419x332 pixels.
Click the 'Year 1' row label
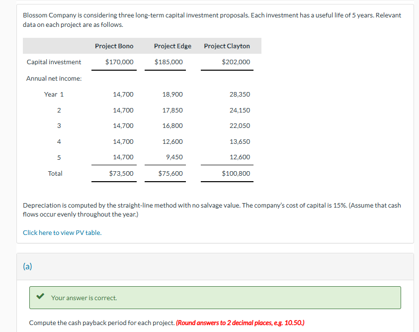[54, 95]
